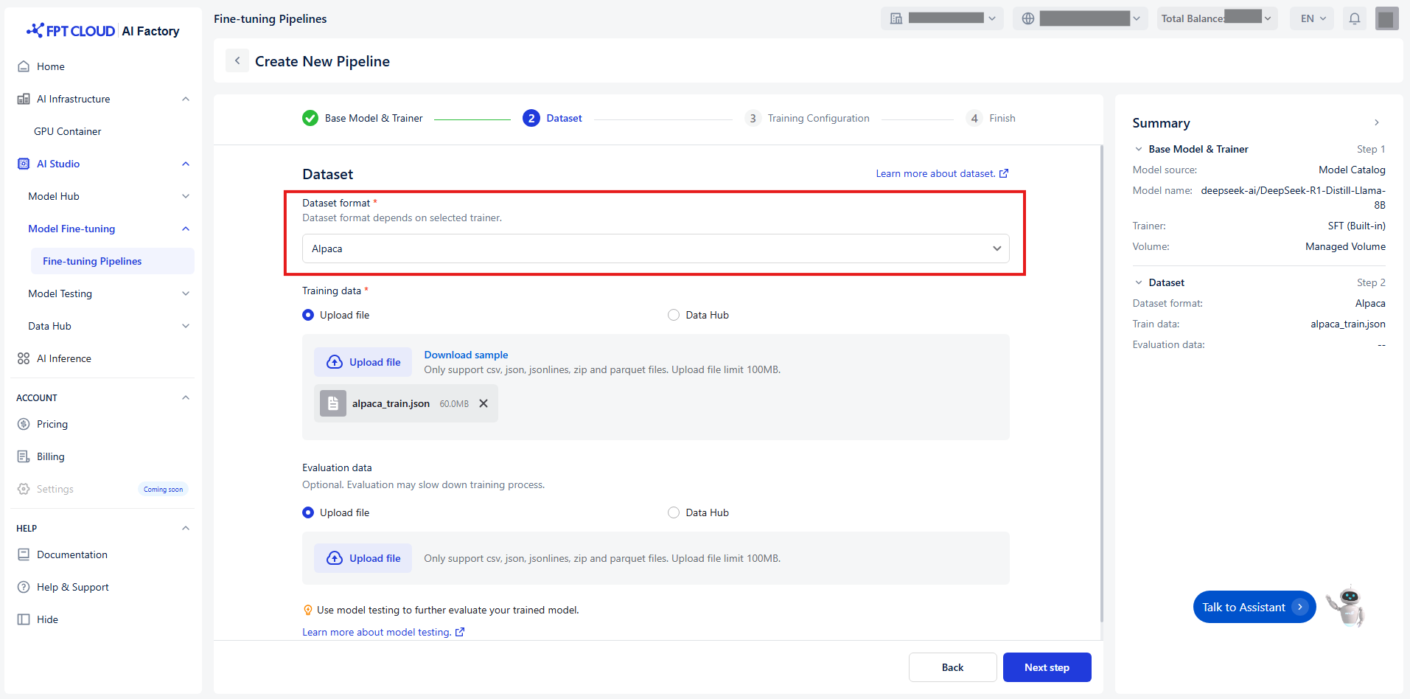The image size is (1410, 699).
Task: Click the Training Configuration step 3 marker
Action: 753,118
